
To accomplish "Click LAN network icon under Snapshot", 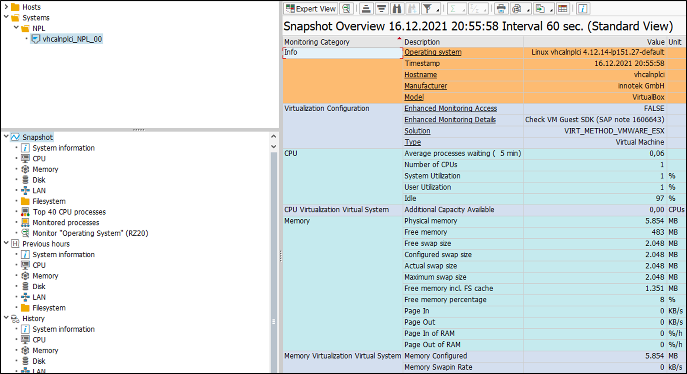I will tap(25, 190).
